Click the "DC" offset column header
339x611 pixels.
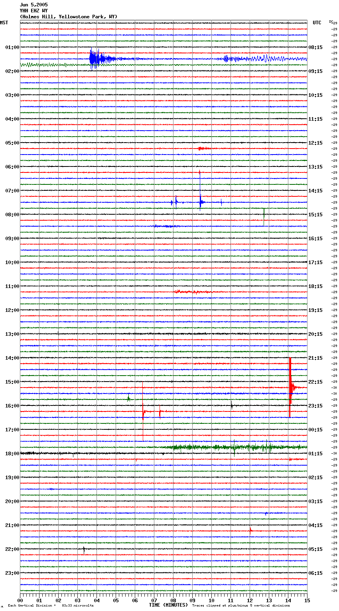tap(331, 22)
